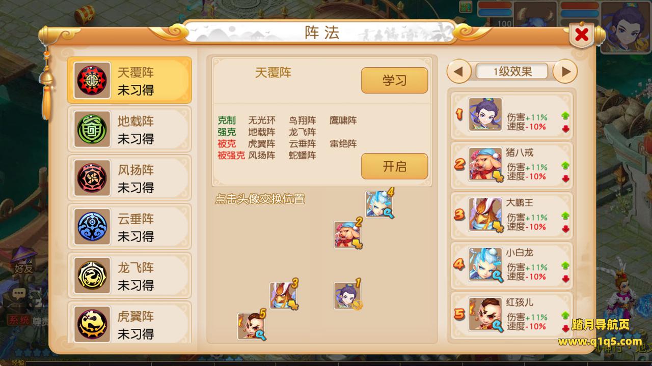The height and width of the screenshot is (366, 652).
Task: Tap main hero avatar at position 1
Action: coord(348,296)
